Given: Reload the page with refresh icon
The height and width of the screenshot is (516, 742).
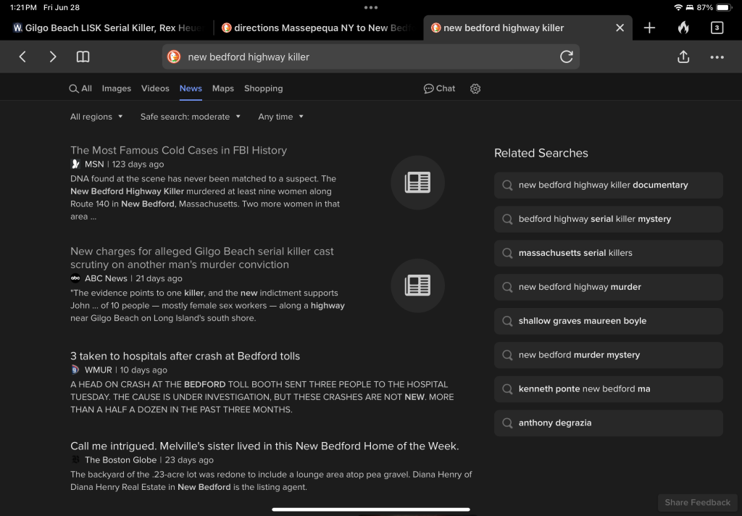Looking at the screenshot, I should (566, 57).
